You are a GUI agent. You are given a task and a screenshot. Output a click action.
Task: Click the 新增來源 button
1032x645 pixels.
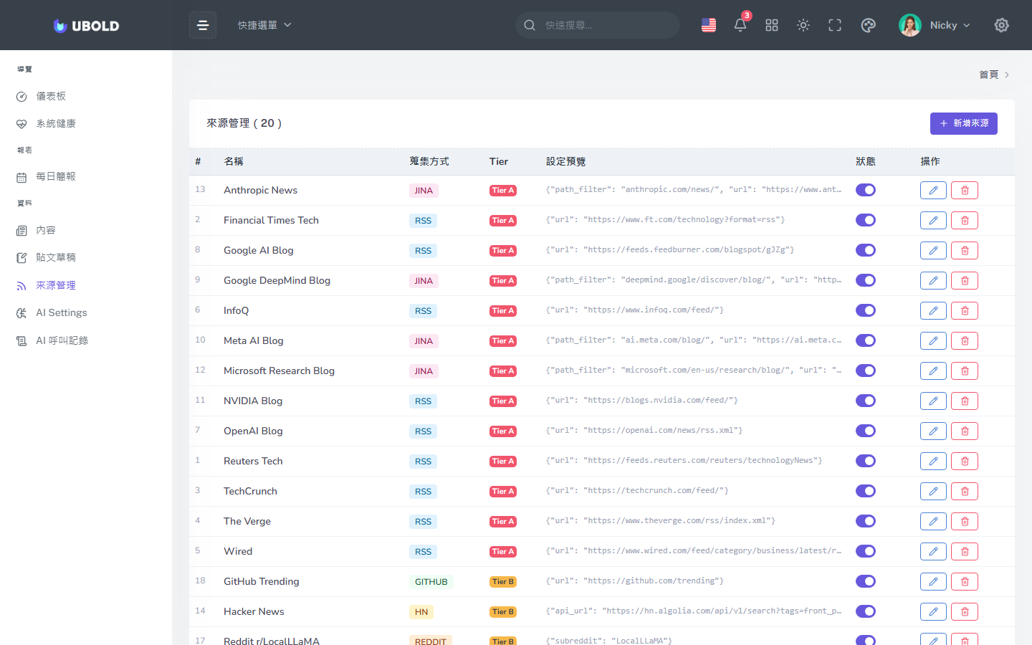[x=963, y=123]
